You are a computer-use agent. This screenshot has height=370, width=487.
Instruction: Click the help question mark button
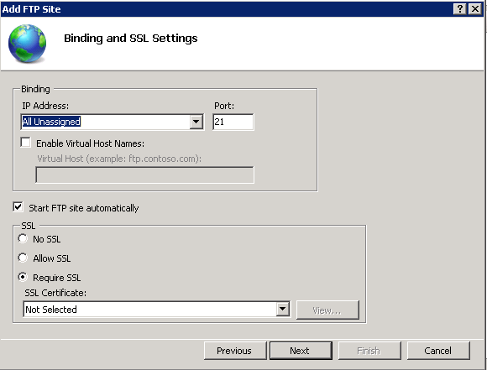(460, 8)
